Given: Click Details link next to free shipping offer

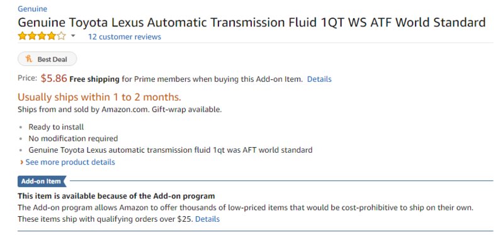Looking at the screenshot, I should pos(319,79).
